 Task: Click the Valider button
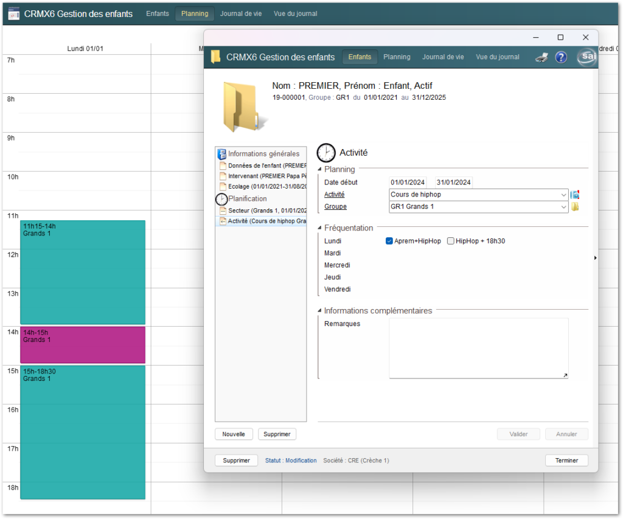point(518,434)
